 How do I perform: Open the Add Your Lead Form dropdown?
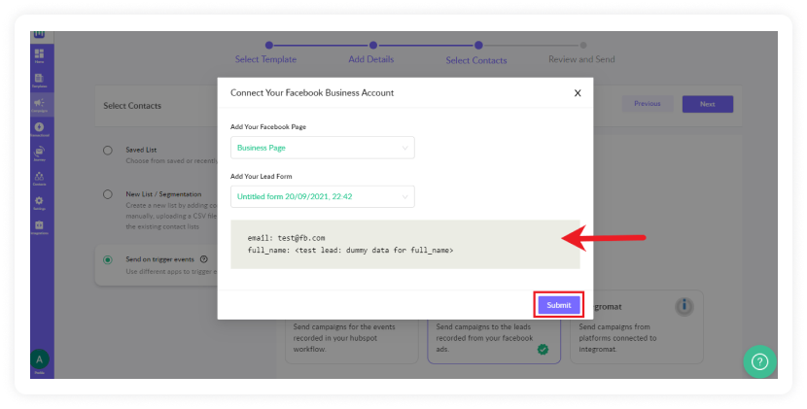click(x=322, y=196)
